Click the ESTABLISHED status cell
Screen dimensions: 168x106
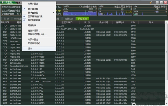click(87, 29)
